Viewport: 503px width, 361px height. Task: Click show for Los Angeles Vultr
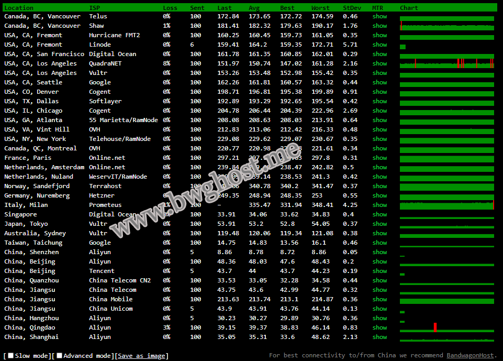379,73
